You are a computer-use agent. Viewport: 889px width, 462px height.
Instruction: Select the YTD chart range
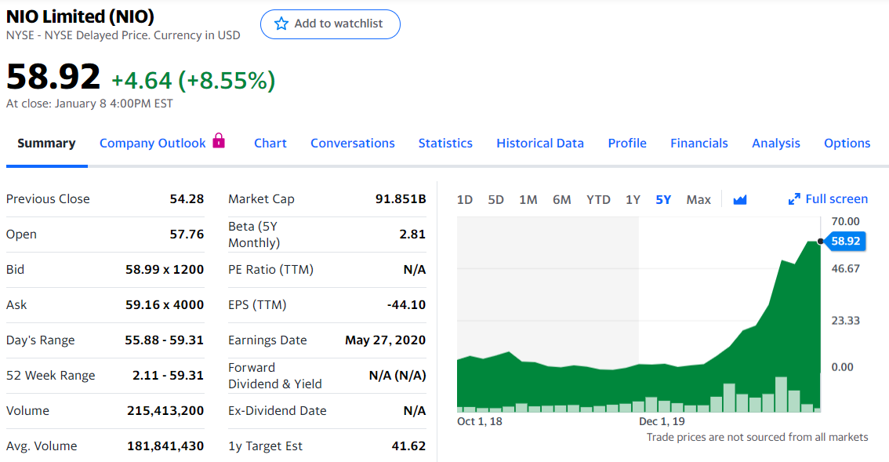click(x=599, y=200)
